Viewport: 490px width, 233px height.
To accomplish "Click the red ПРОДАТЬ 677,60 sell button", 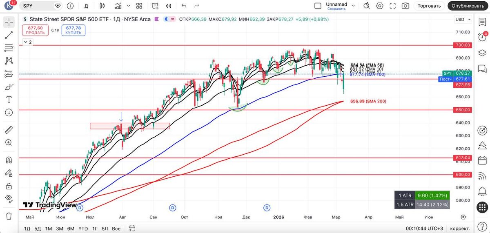I will pos(35,30).
